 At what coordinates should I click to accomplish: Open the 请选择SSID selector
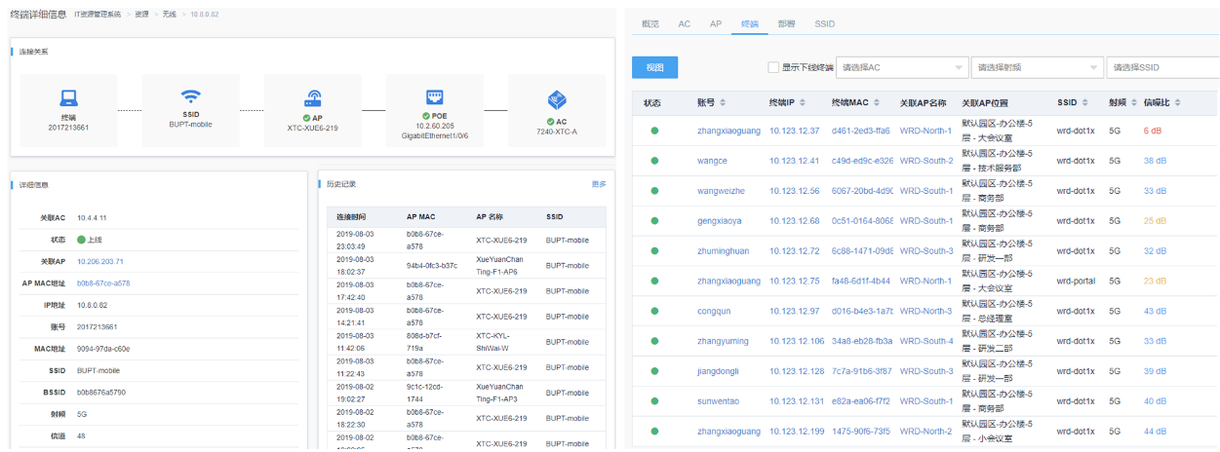coord(1162,67)
